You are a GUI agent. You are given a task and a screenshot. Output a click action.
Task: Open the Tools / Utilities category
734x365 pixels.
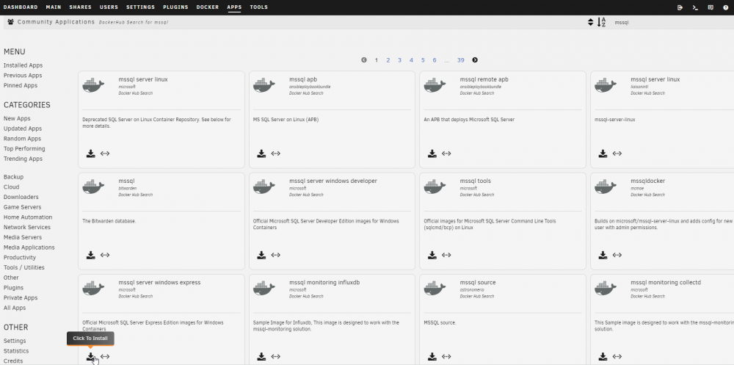click(24, 267)
